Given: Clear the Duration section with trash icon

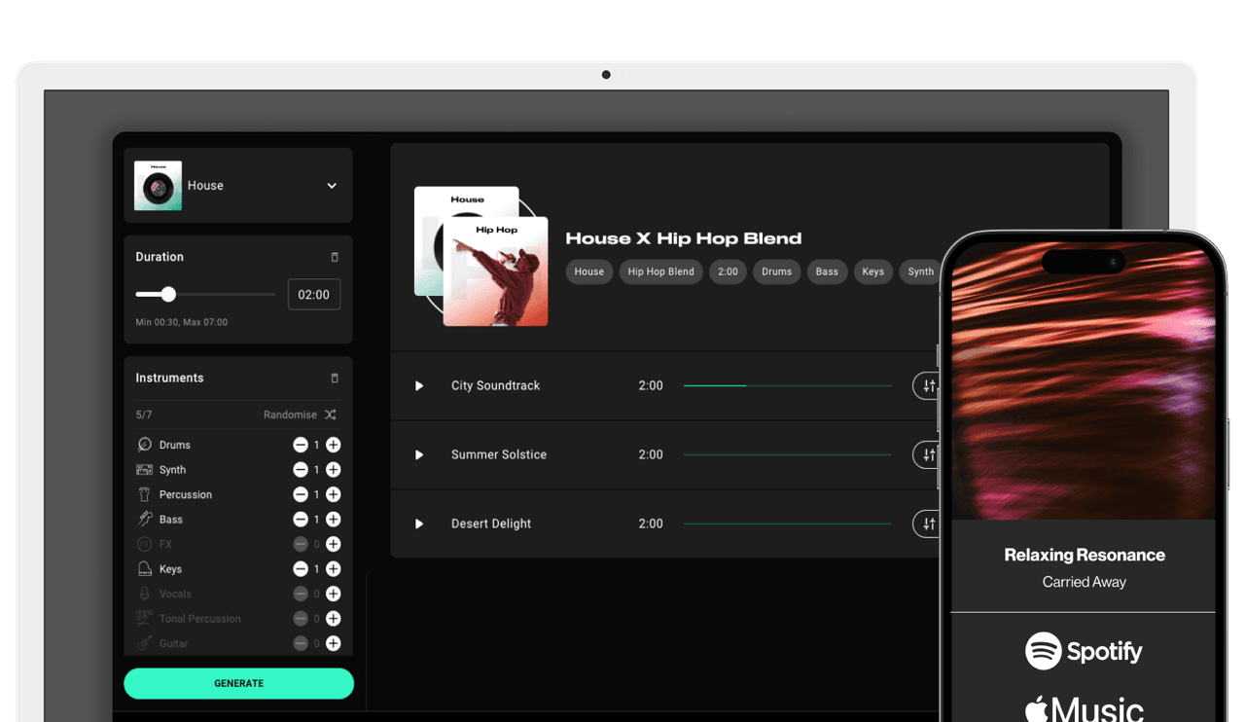Looking at the screenshot, I should pyautogui.click(x=335, y=257).
